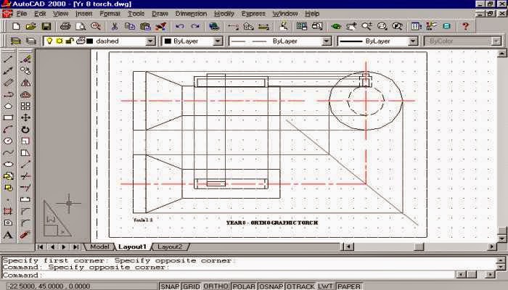Open the Draw menu

pos(160,14)
